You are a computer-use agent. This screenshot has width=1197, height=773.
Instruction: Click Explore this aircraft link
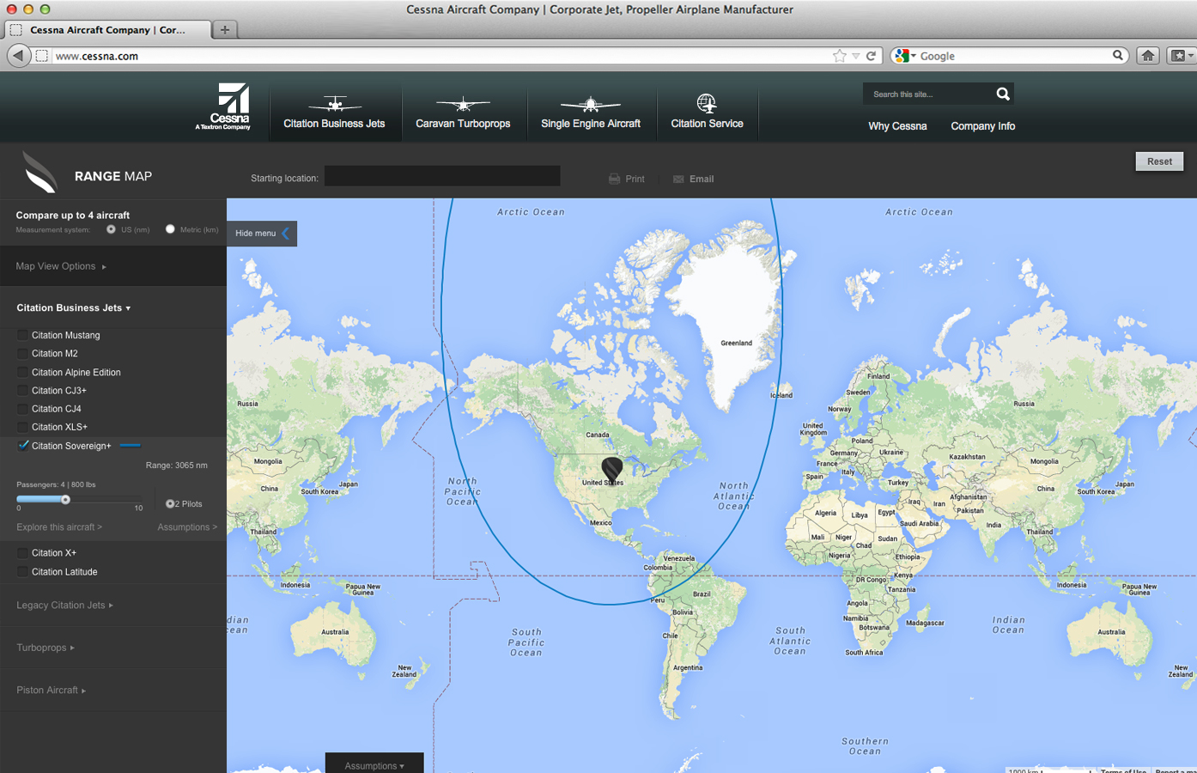point(59,527)
